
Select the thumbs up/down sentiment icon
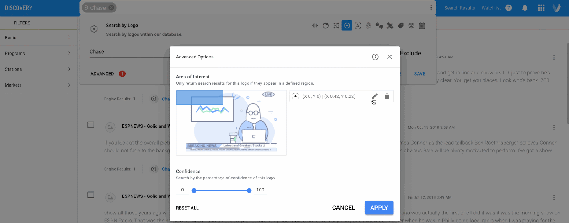pyautogui.click(x=379, y=26)
